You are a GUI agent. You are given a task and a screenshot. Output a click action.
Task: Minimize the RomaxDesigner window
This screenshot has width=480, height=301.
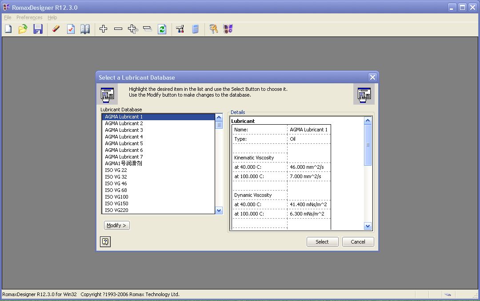pos(452,8)
